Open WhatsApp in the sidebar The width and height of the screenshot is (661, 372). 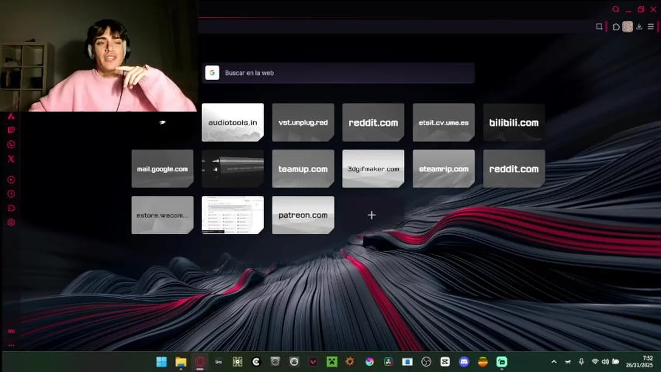pyautogui.click(x=11, y=145)
